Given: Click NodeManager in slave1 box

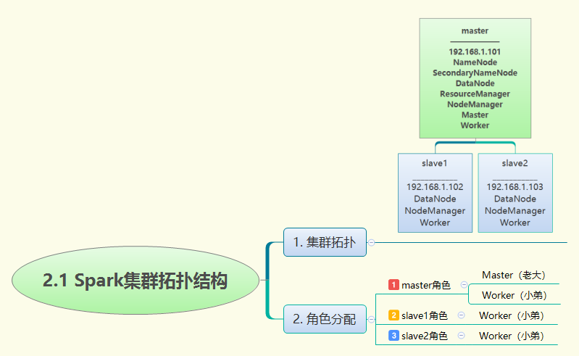Looking at the screenshot, I should pyautogui.click(x=435, y=211).
